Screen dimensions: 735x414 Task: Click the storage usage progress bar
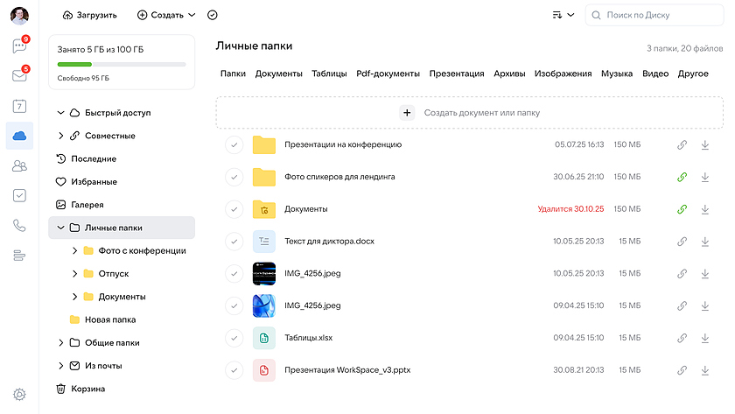coord(121,65)
